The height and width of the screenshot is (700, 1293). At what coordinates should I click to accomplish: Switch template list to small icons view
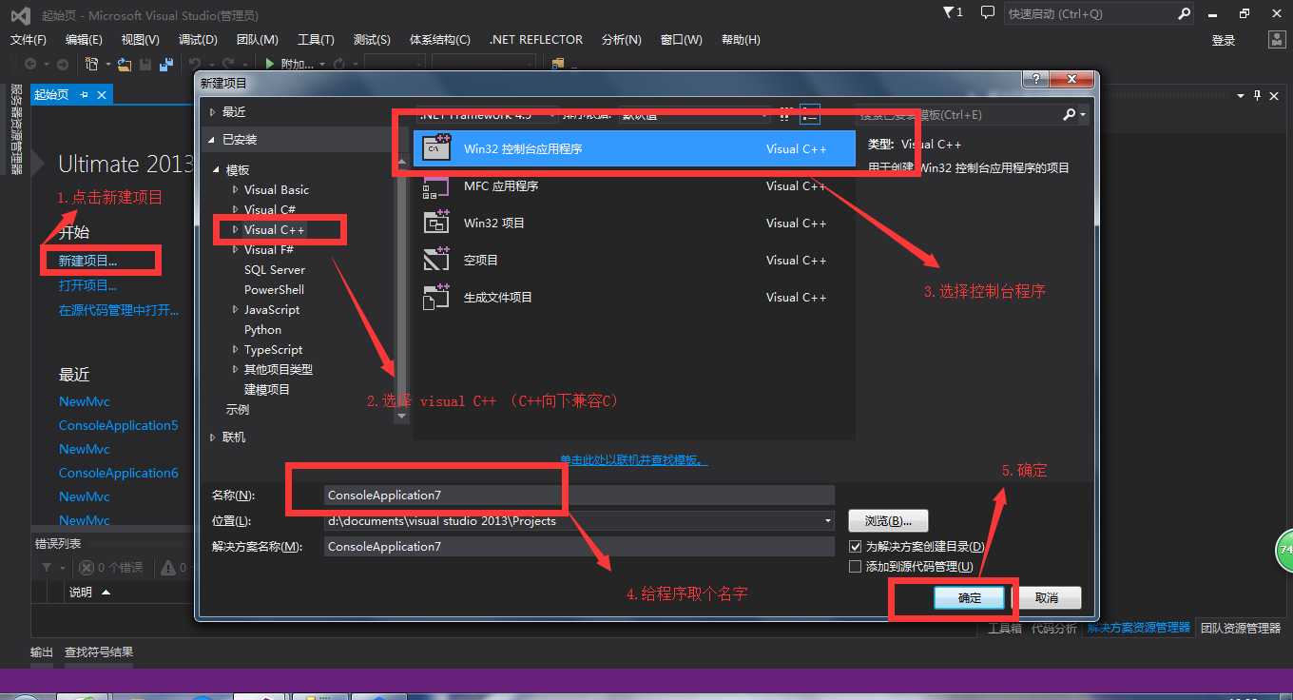(784, 114)
